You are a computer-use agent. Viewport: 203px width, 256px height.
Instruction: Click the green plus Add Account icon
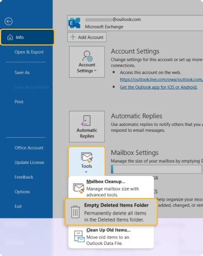[73, 37]
